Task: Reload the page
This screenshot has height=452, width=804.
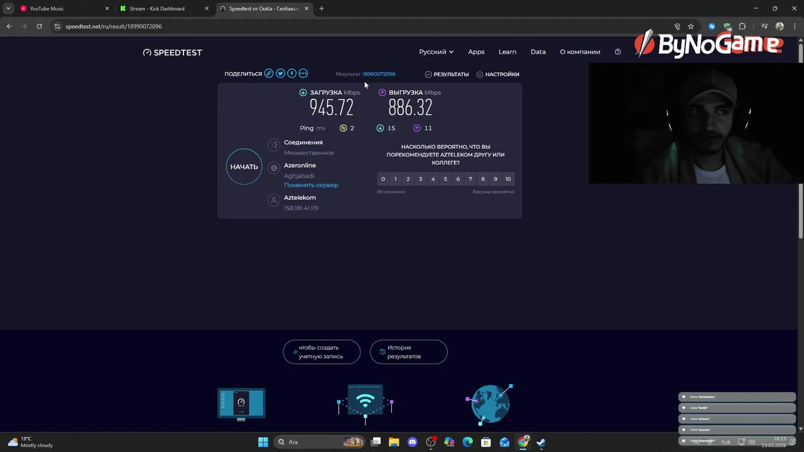Action: [39, 26]
